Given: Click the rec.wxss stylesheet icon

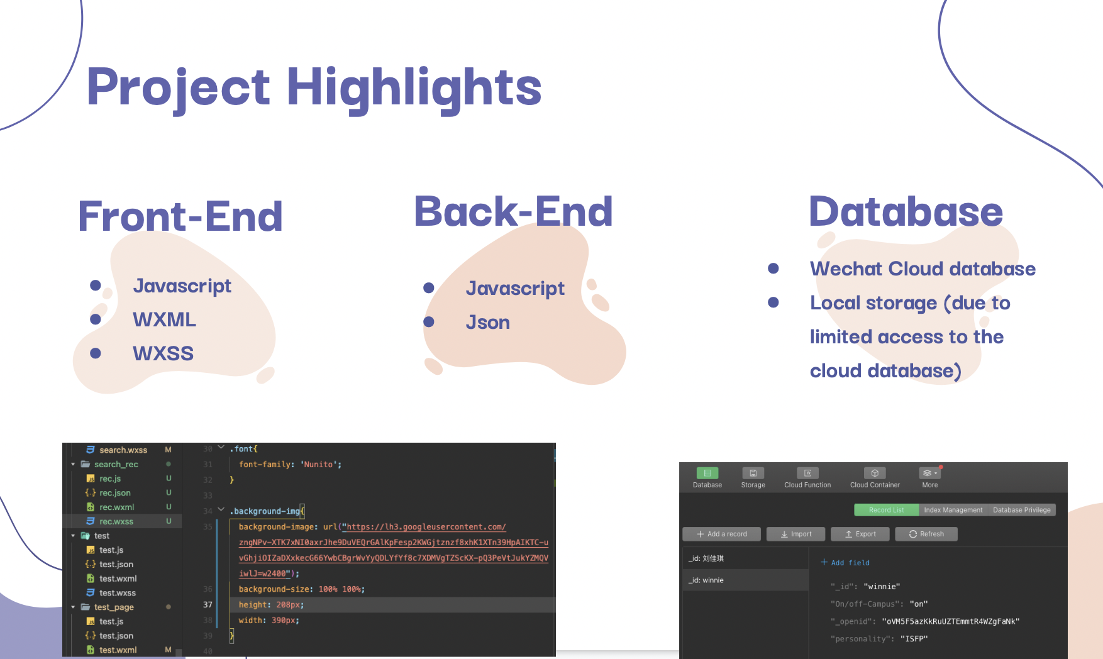Looking at the screenshot, I should pos(91,521).
